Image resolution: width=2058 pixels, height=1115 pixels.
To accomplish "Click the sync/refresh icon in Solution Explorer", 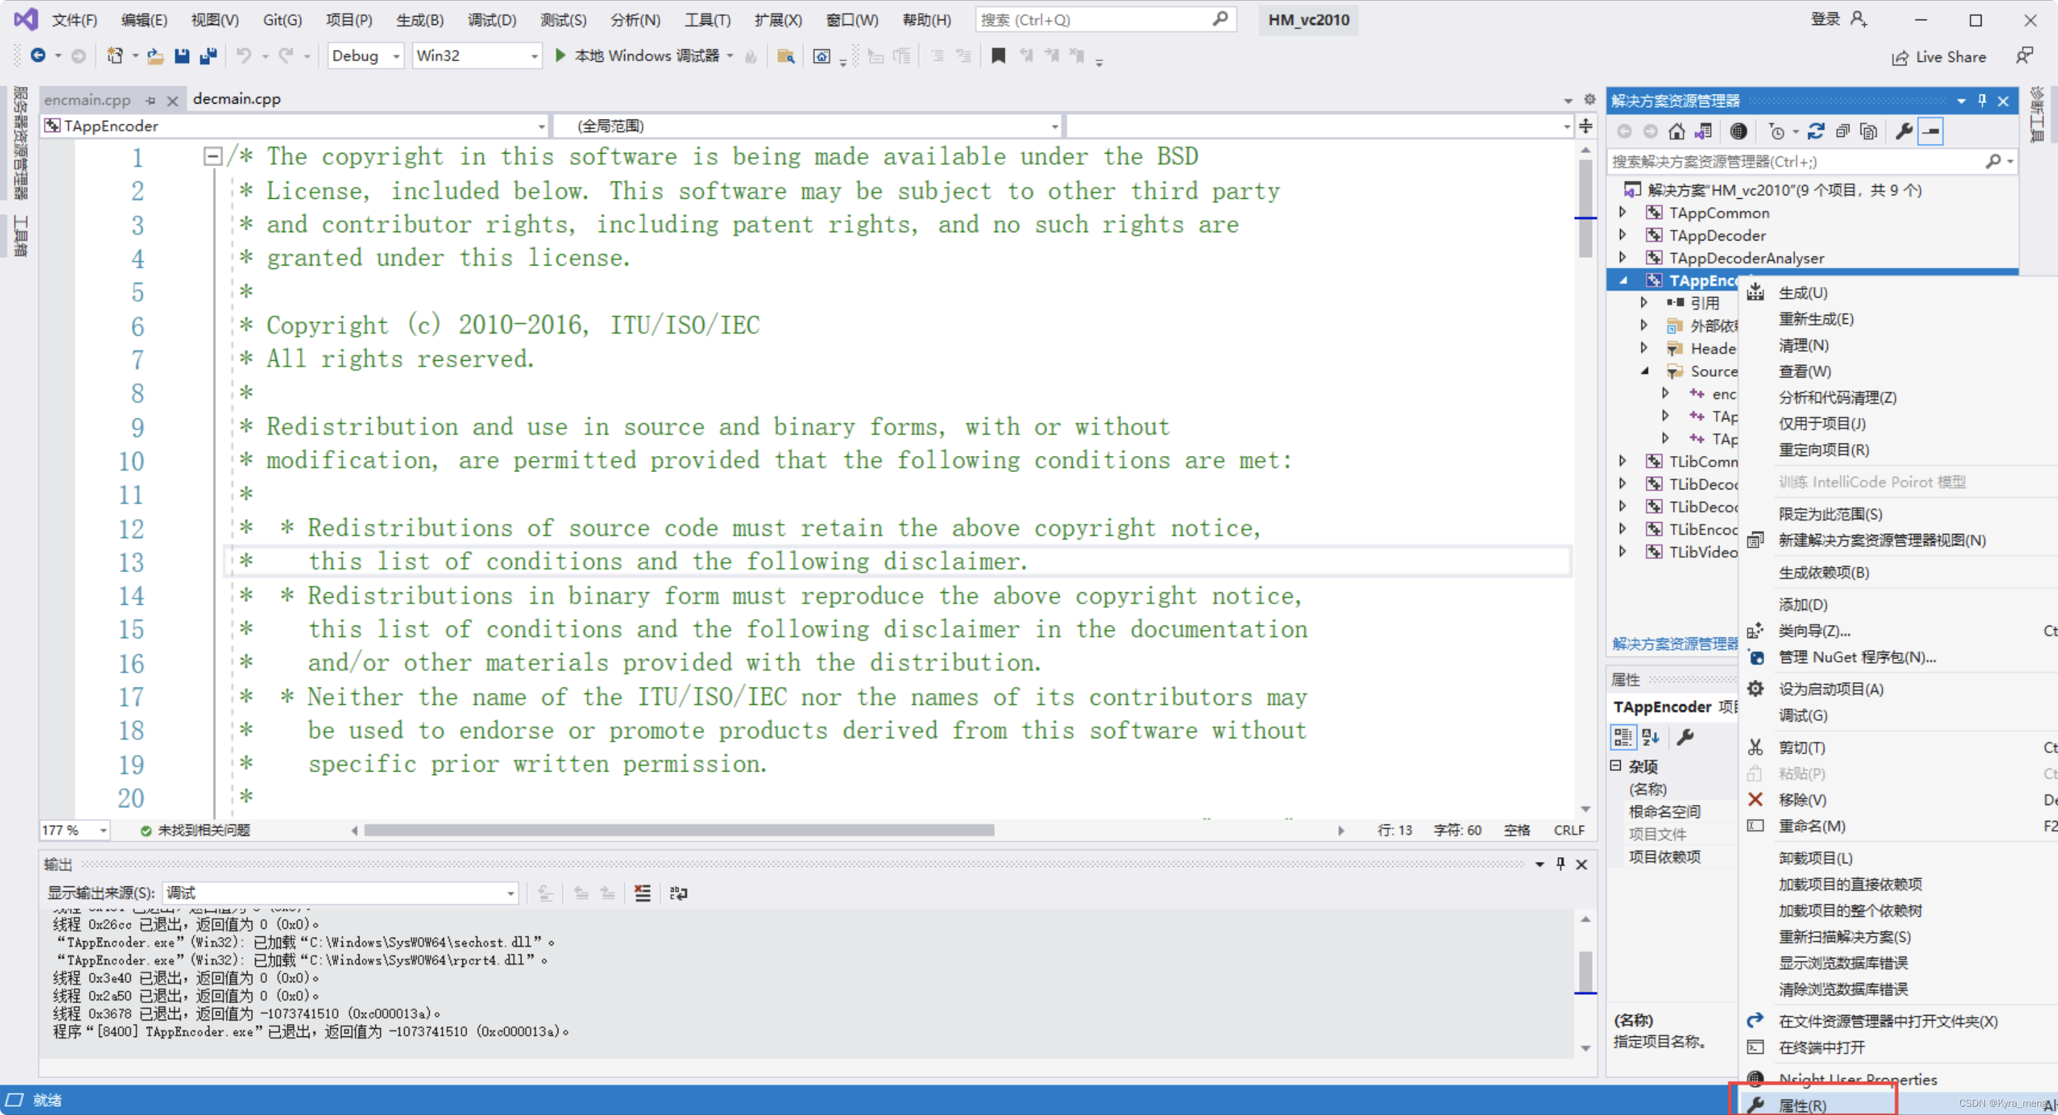I will click(x=1816, y=131).
